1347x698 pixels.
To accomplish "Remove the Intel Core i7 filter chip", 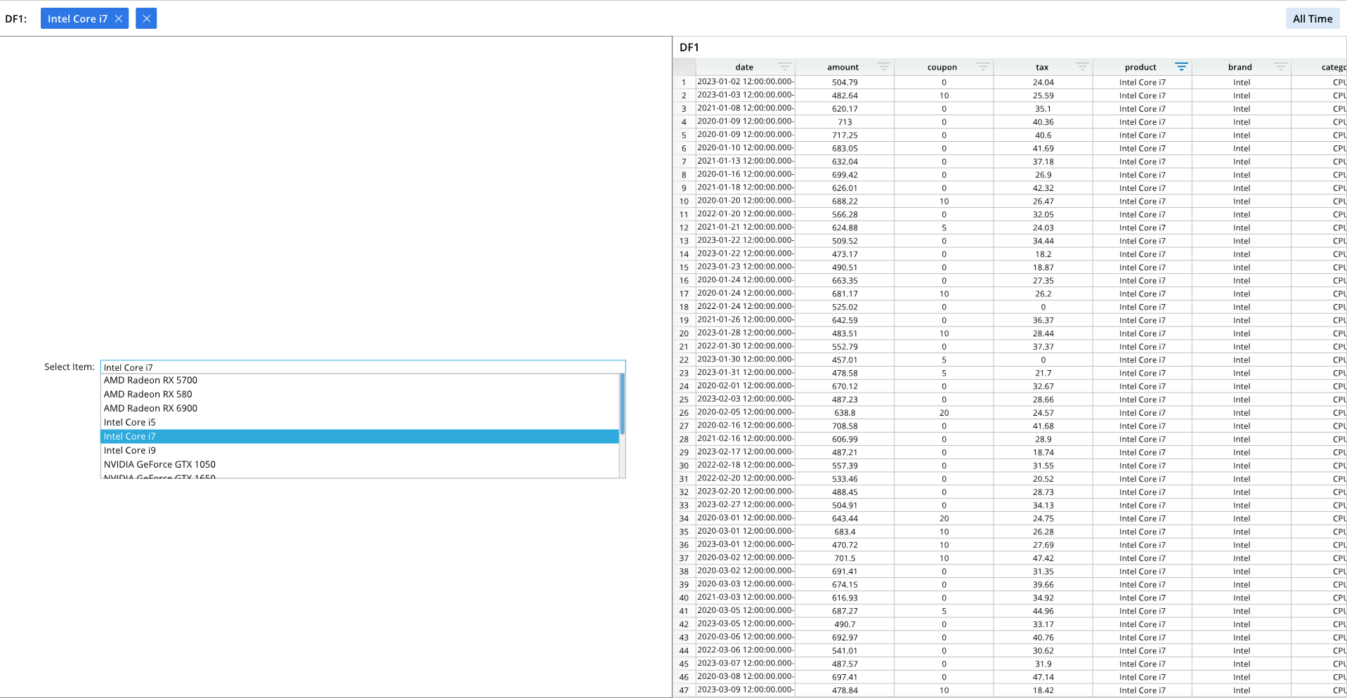I will pos(119,19).
